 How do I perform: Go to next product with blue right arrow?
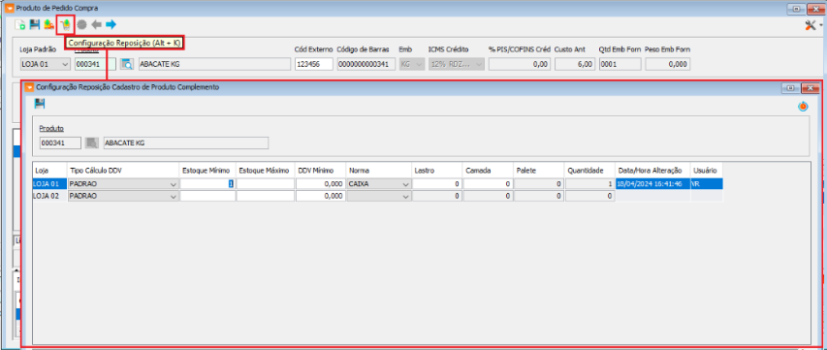(111, 24)
